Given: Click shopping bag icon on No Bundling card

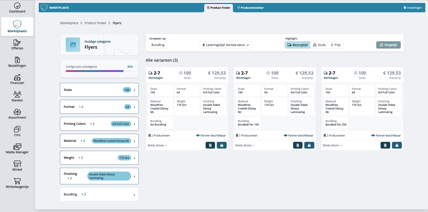Looking at the screenshot, I should click(222, 145).
